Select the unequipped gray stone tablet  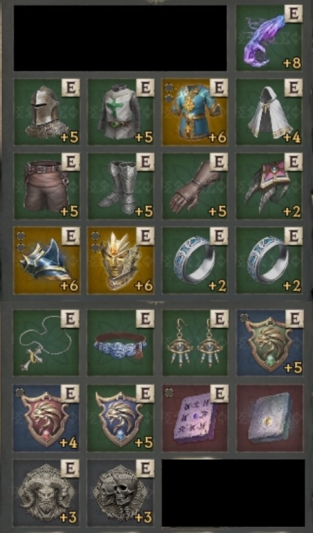270,418
